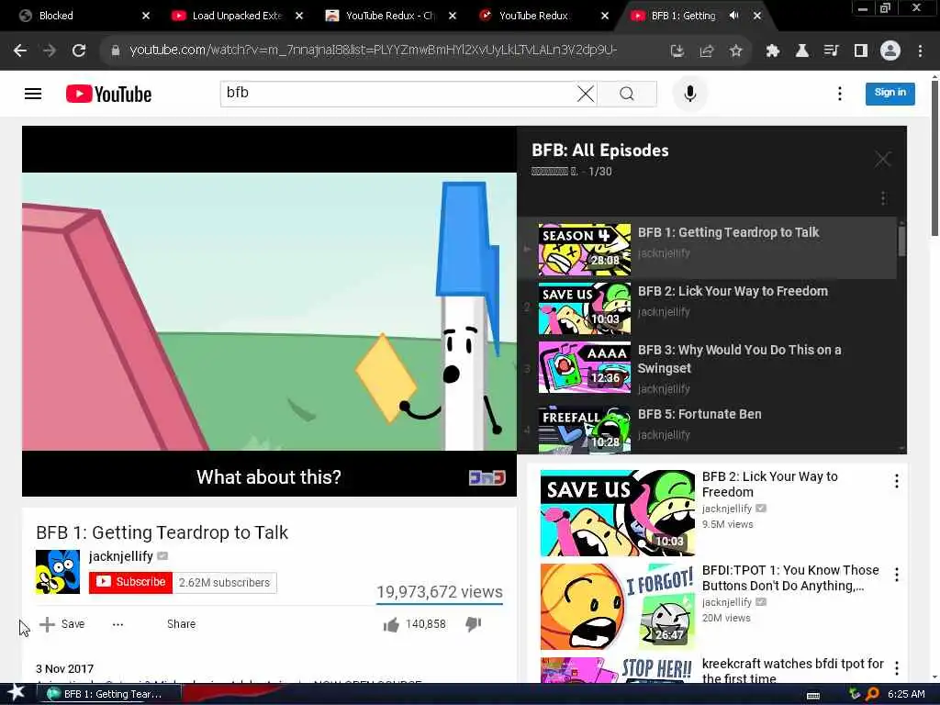Switch to Load Unpacked Extension tab
Screen dimensions: 940x705
pos(237,16)
